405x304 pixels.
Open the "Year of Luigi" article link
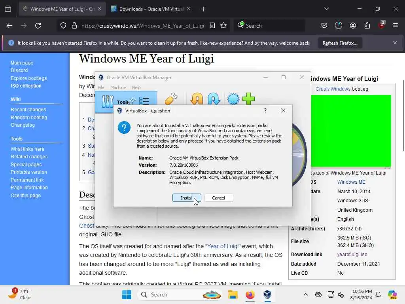tap(223, 246)
